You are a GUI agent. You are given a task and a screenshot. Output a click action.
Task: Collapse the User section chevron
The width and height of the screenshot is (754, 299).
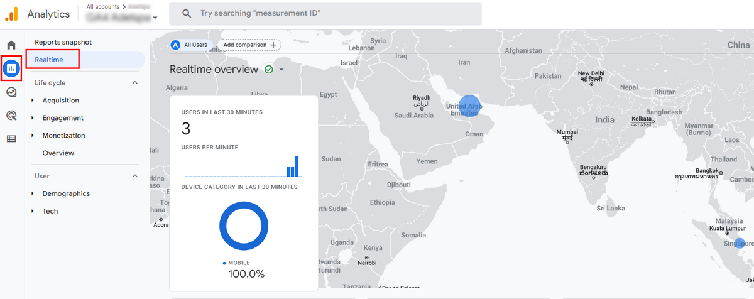pos(134,177)
